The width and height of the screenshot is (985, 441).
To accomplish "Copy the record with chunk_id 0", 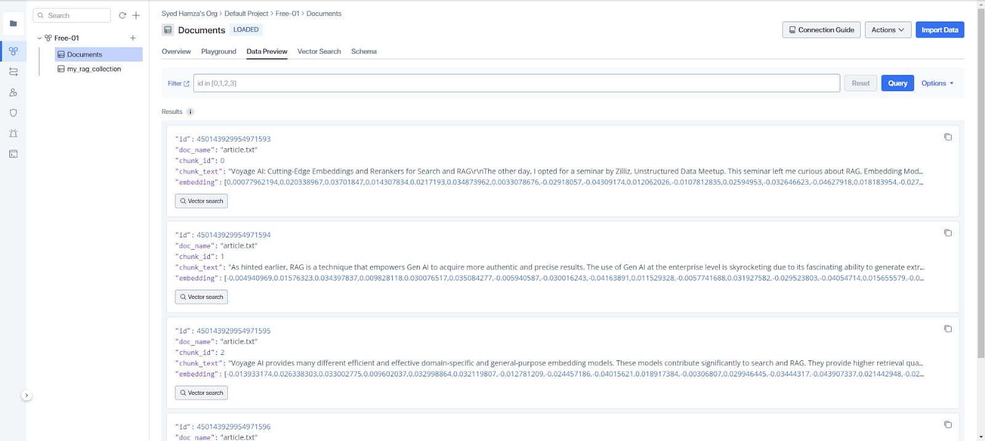I will click(x=947, y=137).
